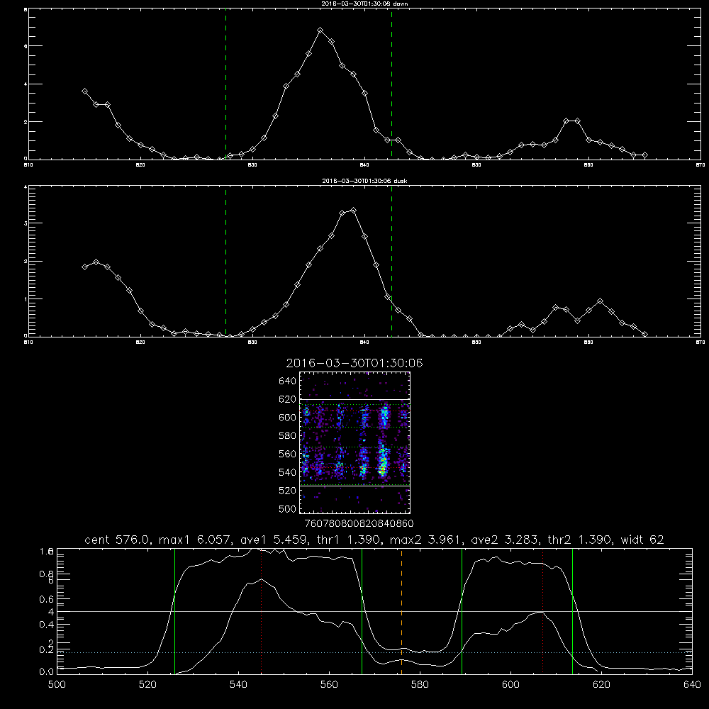Click the "540" label on heatmap y-axis

(288, 472)
